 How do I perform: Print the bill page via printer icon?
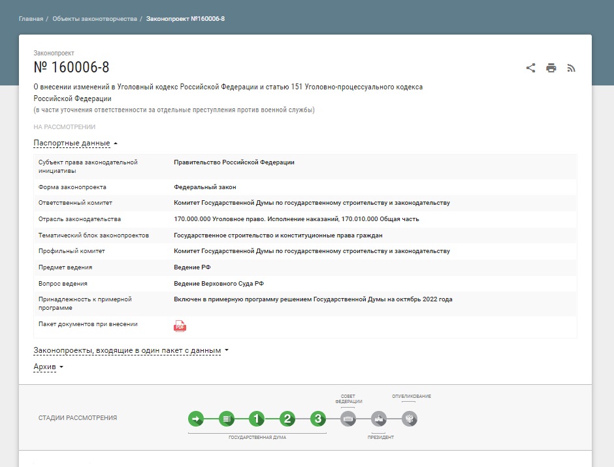point(551,68)
